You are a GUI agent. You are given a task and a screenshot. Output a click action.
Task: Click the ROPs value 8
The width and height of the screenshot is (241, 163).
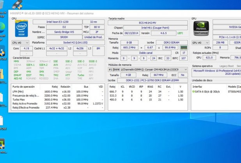pos(220,48)
